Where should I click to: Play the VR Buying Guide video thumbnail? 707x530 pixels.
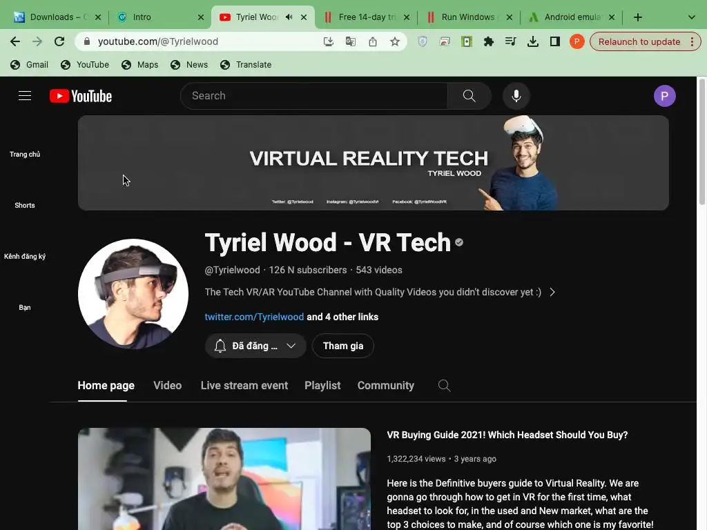click(224, 479)
